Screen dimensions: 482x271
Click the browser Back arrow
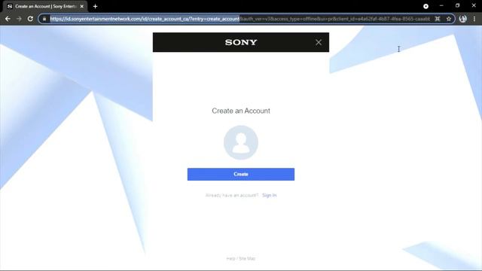[x=8, y=19]
